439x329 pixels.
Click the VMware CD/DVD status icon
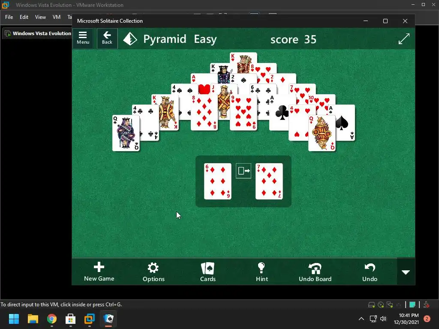point(381,305)
